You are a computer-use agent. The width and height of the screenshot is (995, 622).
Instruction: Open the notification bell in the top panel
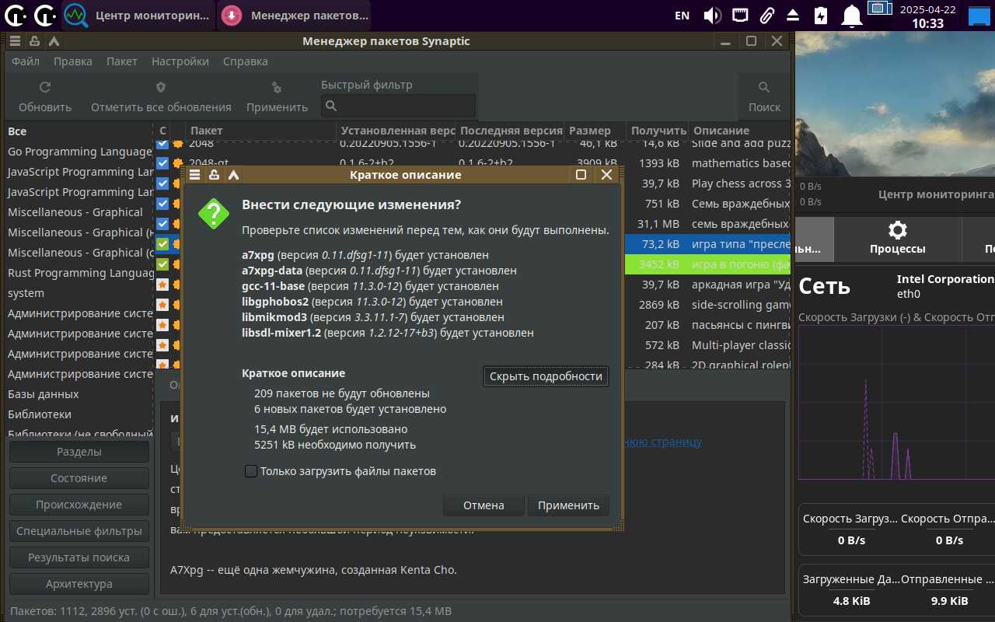(853, 16)
